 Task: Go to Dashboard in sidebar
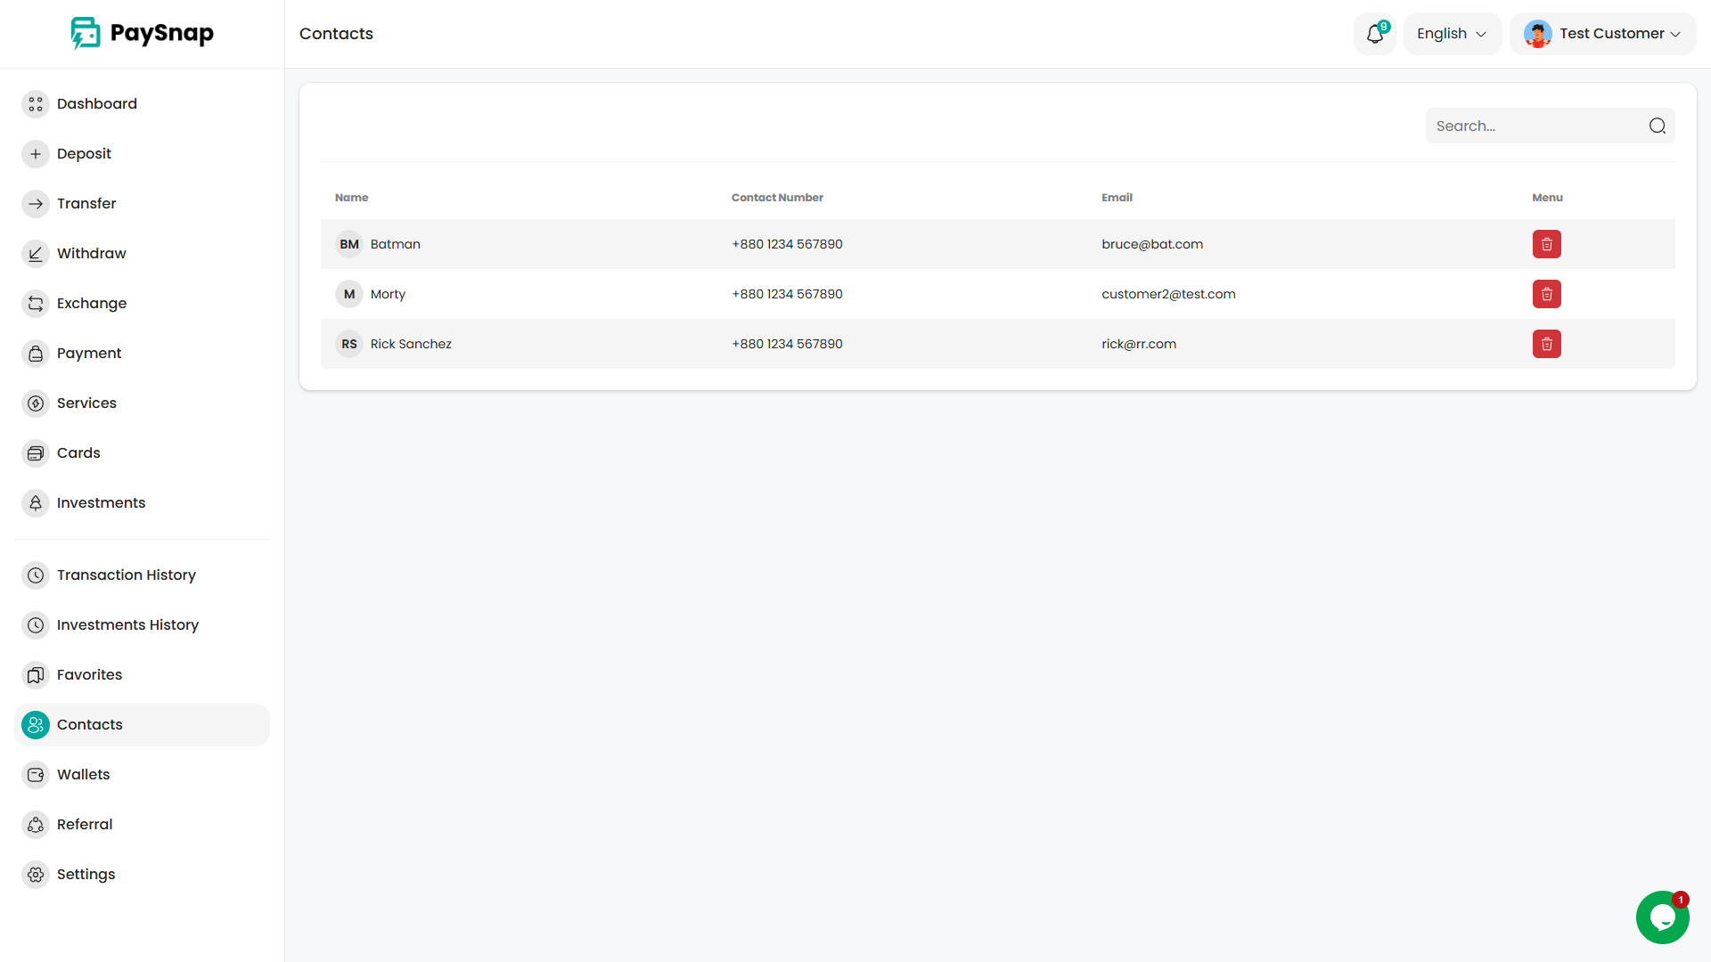pos(96,103)
